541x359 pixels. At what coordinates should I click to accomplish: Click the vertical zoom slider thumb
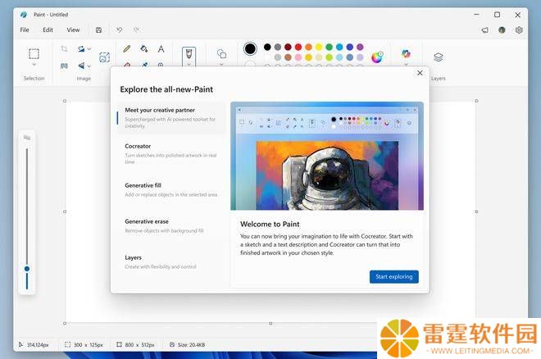point(27,269)
